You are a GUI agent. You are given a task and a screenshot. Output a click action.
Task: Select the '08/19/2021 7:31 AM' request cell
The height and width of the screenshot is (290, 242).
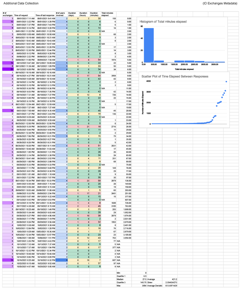pos(24,95)
